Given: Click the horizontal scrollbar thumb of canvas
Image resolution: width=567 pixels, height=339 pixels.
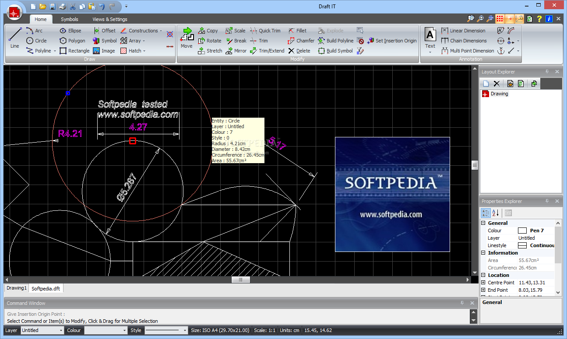Looking at the screenshot, I should [241, 280].
